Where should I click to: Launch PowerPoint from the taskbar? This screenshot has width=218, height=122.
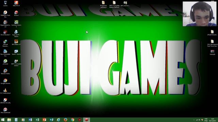44,120
